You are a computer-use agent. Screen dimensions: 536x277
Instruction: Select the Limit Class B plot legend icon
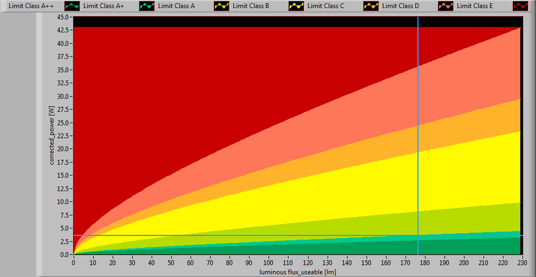[x=296, y=6]
